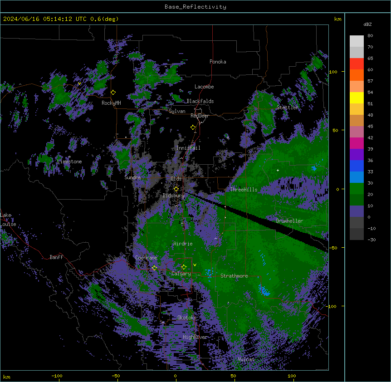This screenshot has width=391, height=382.
Task: Click the Ponoka city label
Action: 218,62
